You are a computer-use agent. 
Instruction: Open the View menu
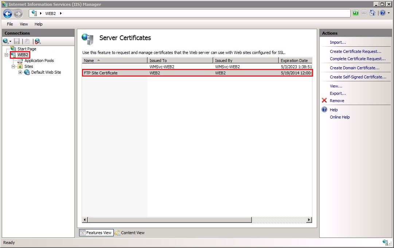(x=24, y=24)
